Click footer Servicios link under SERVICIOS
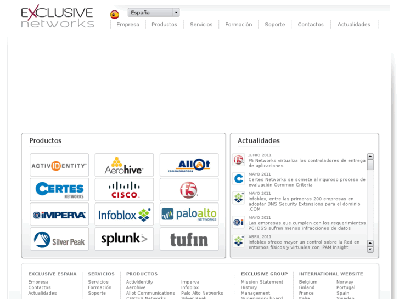 point(98,282)
